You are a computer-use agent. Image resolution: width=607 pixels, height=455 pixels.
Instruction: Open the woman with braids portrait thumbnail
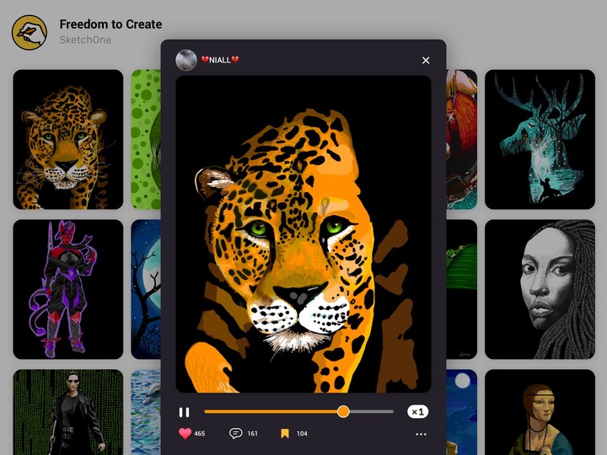(x=540, y=289)
